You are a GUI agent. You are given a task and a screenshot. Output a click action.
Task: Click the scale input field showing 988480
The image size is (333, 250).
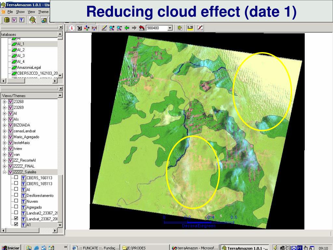pyautogui.click(x=157, y=28)
